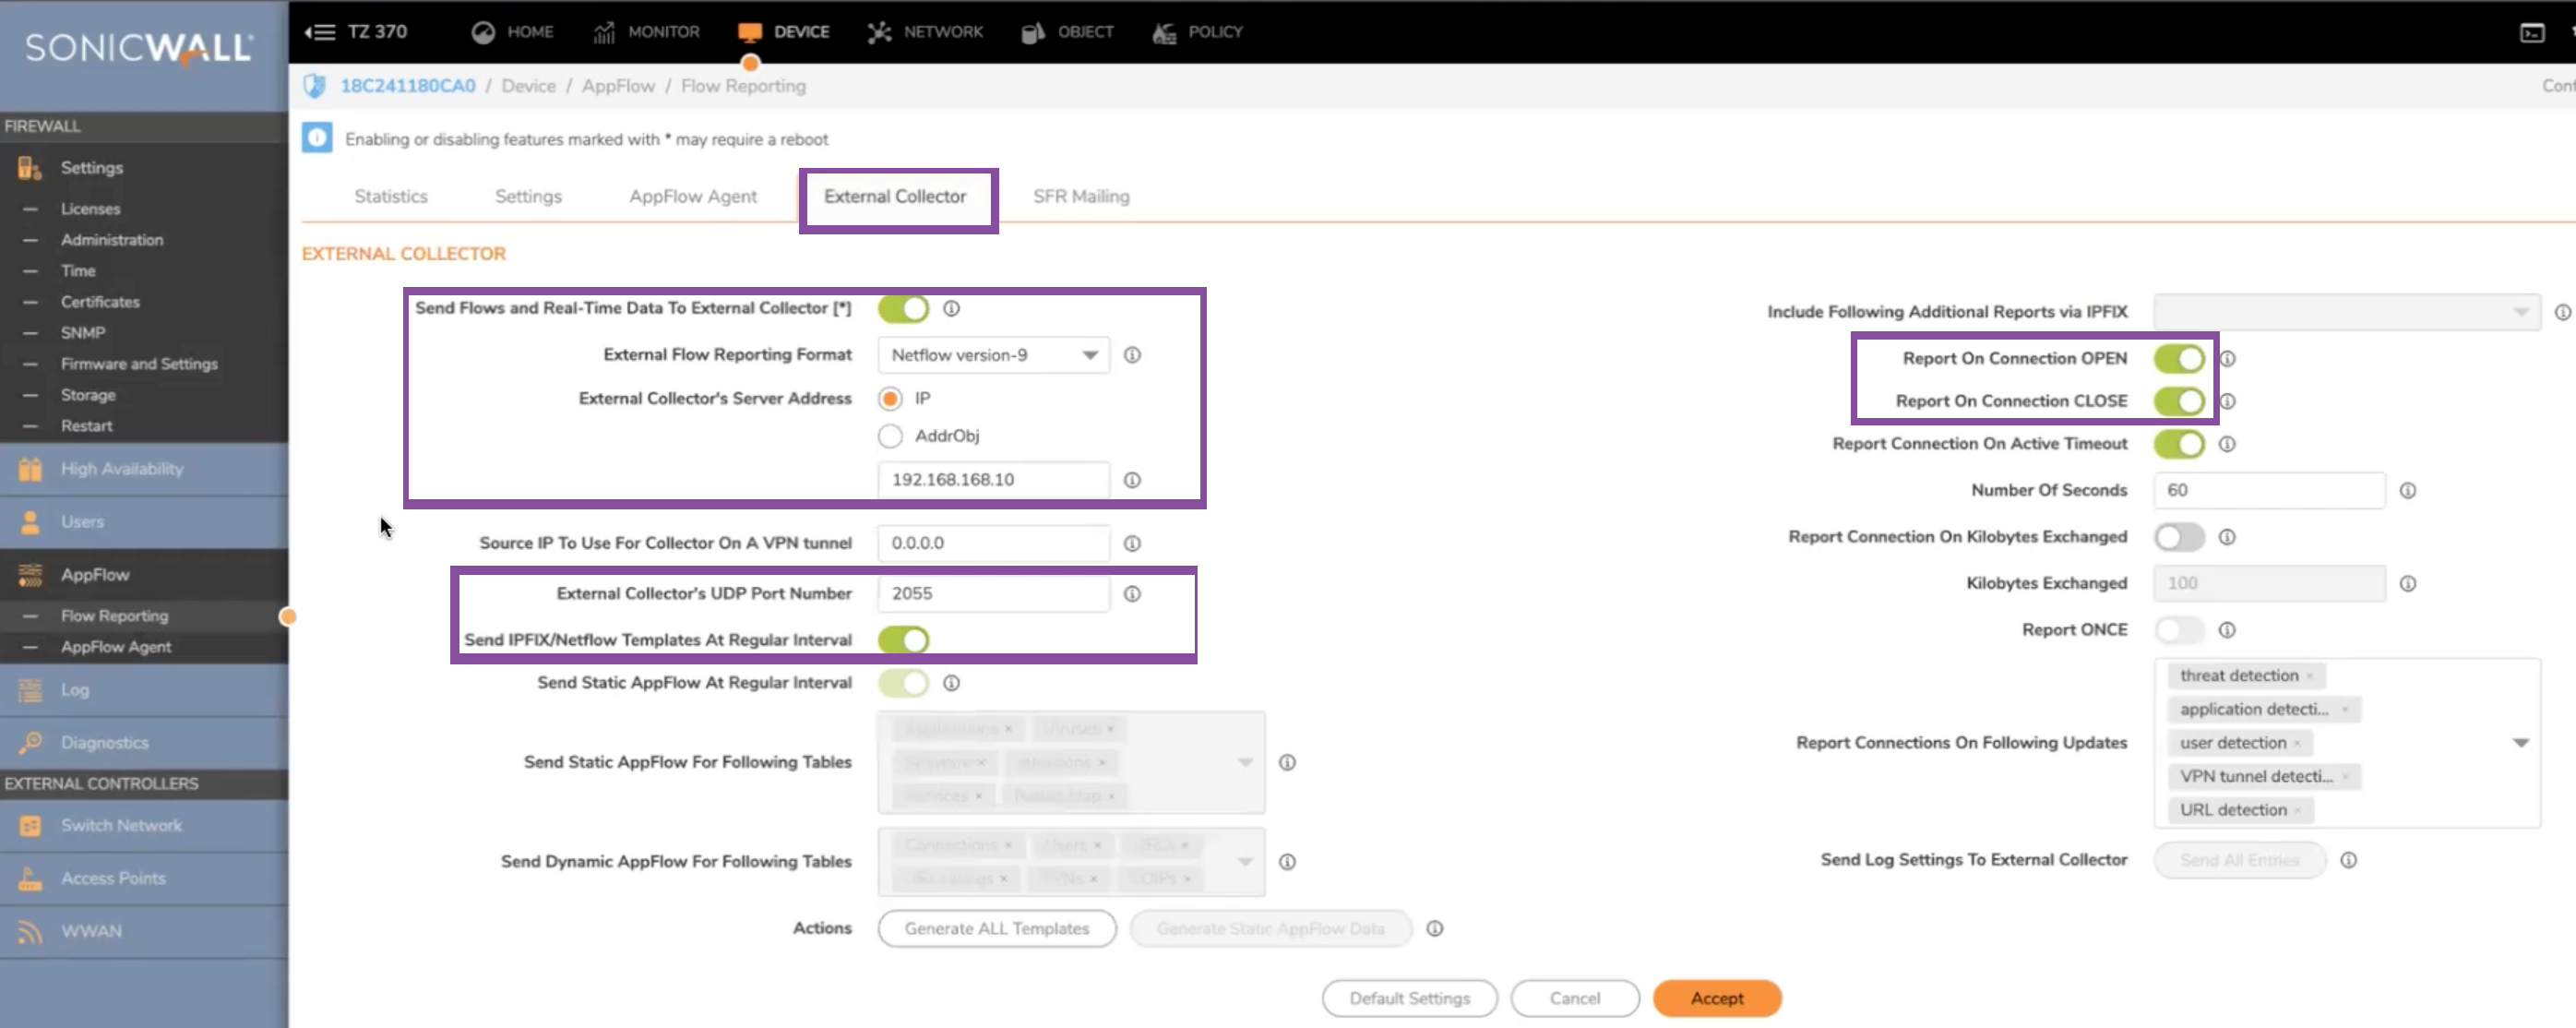The height and width of the screenshot is (1028, 2576).
Task: Show info for UDP Port Number
Action: 1132,594
